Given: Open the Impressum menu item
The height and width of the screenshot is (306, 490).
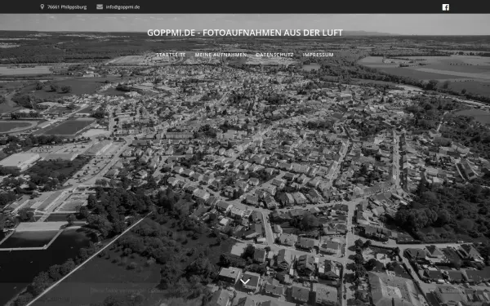Looking at the screenshot, I should tap(318, 55).
